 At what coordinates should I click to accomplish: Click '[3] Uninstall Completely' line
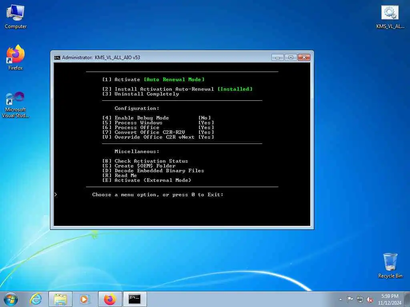point(141,94)
